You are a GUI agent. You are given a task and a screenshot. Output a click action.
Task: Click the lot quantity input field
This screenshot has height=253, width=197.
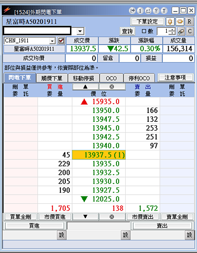click(x=163, y=31)
